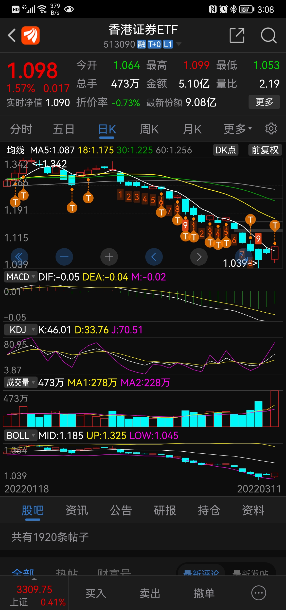Toggle the DK点 indicator

(x=225, y=150)
